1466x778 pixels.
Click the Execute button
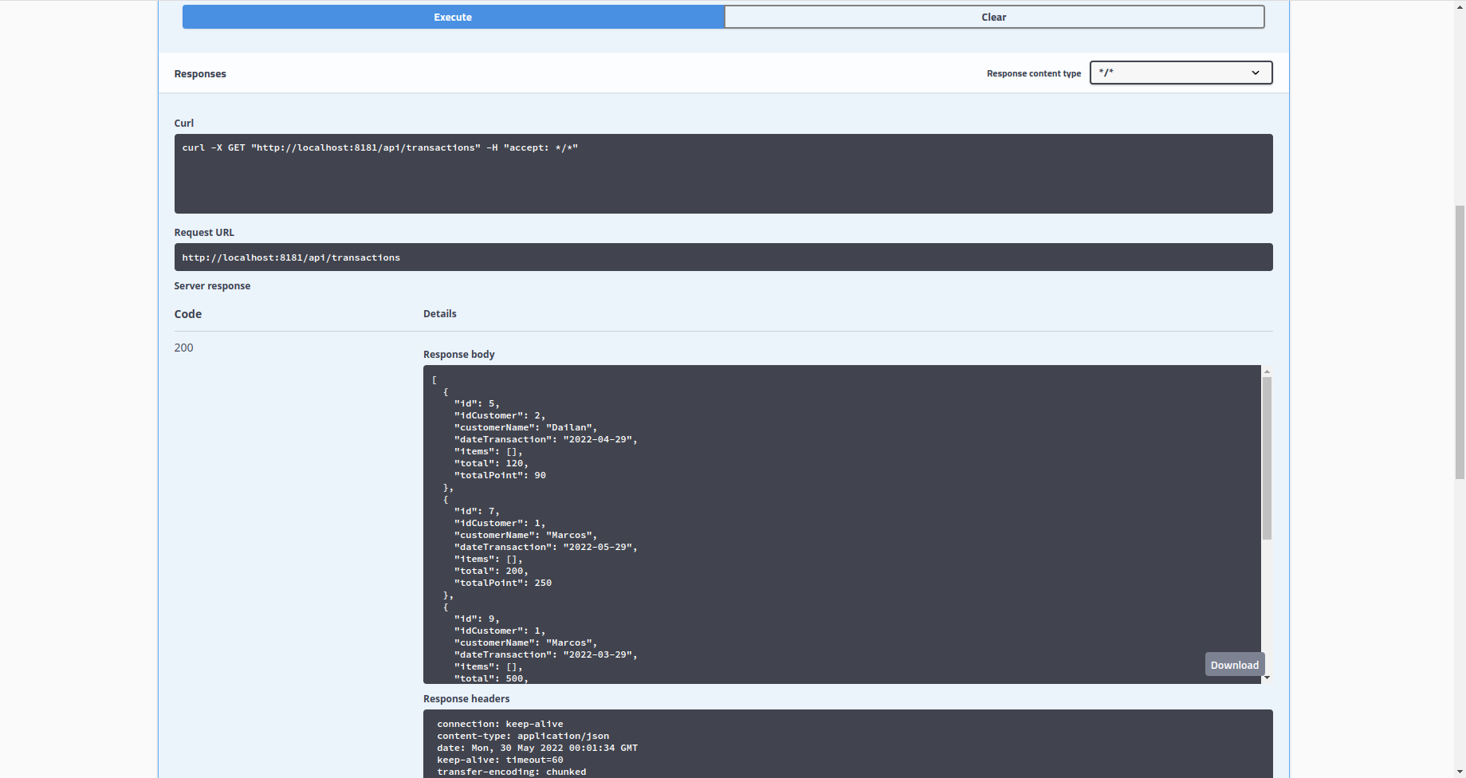[x=452, y=16]
